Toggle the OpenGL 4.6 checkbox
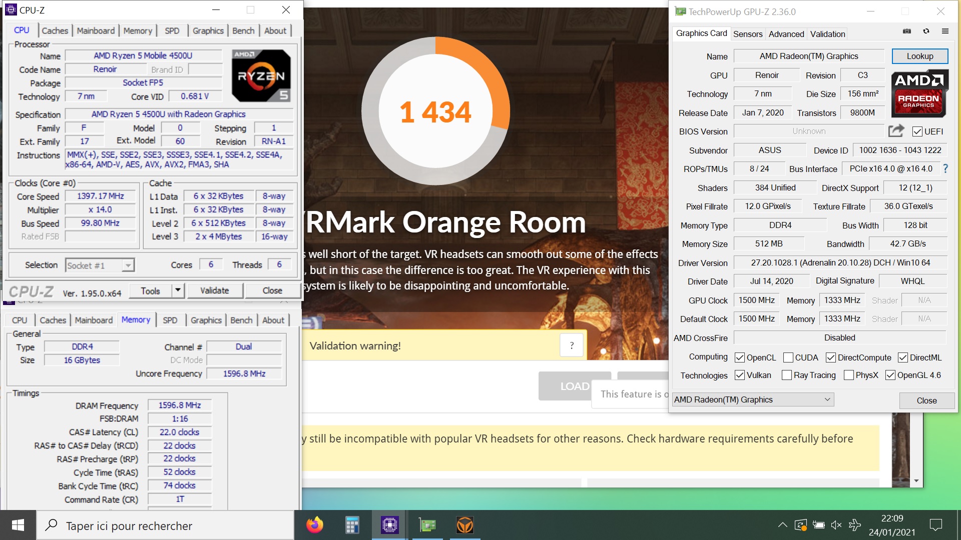 pos(890,375)
